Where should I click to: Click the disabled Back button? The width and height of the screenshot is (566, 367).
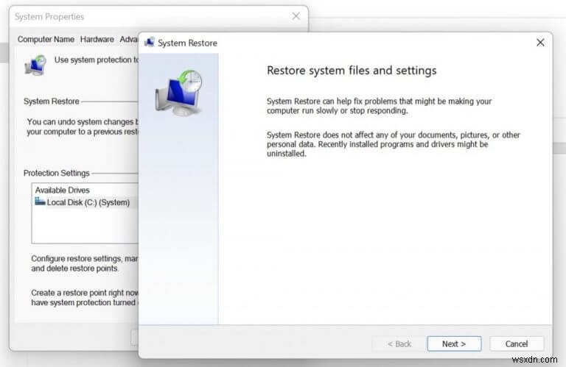click(399, 343)
